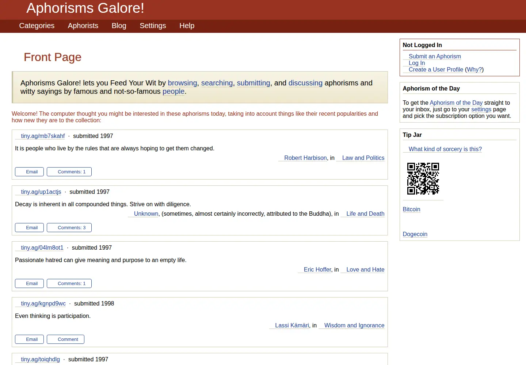The image size is (526, 365).
Task: Open the Categories menu item
Action: [x=37, y=26]
